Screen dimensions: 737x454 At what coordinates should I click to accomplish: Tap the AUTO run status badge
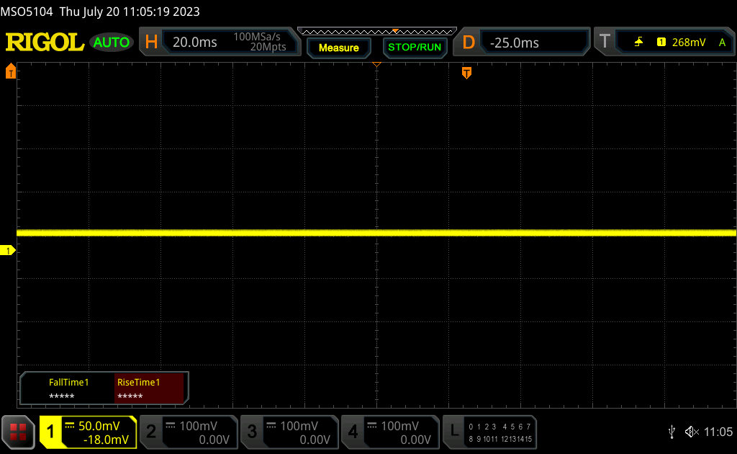(112, 43)
